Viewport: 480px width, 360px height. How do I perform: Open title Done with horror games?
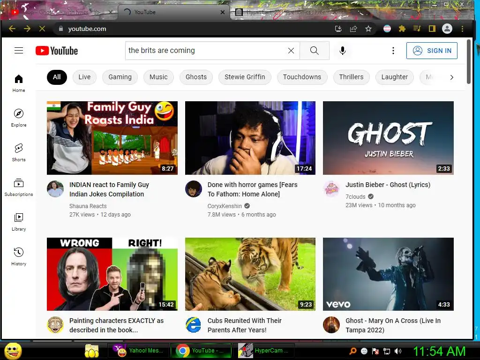tap(253, 189)
